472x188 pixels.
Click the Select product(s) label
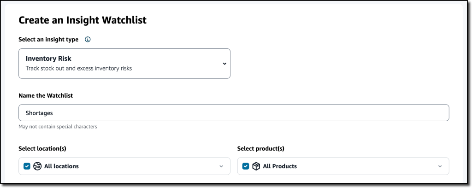[261, 148]
